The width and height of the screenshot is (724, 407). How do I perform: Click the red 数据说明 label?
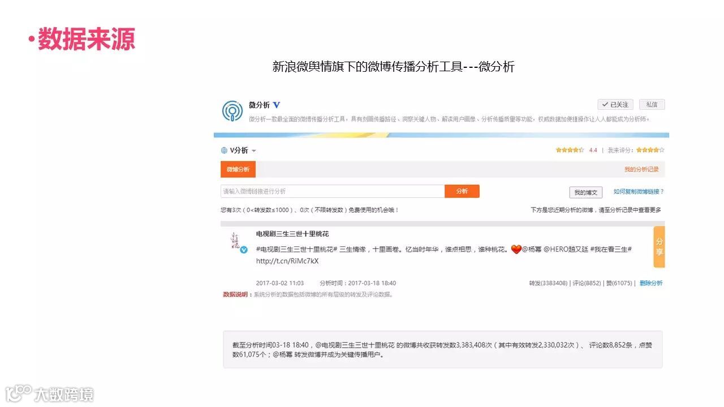point(235,295)
